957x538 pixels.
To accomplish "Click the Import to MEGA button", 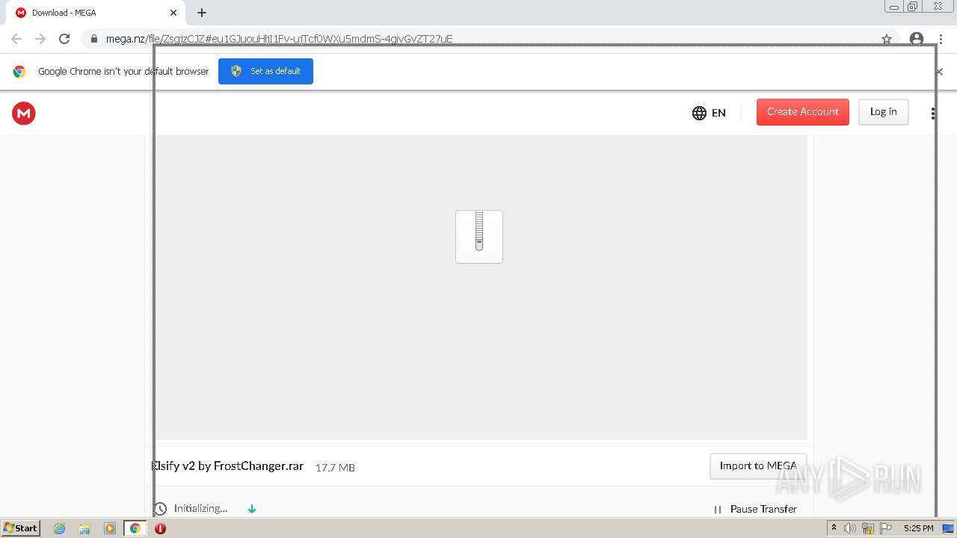I will click(x=758, y=466).
